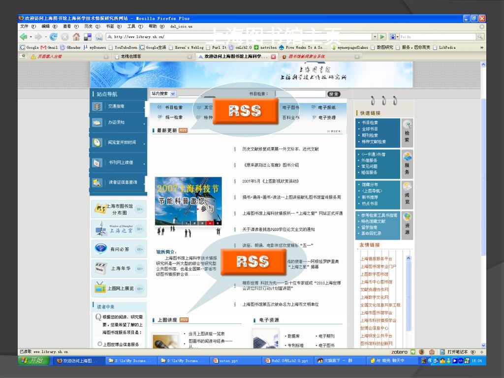The height and width of the screenshot is (378, 504).
Task: Open the 上图网上展览 TV banner button
Action: 119,288
